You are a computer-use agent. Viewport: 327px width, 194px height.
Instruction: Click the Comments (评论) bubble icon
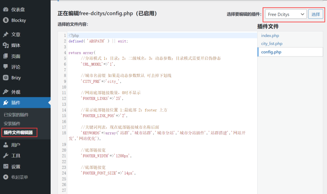6,67
